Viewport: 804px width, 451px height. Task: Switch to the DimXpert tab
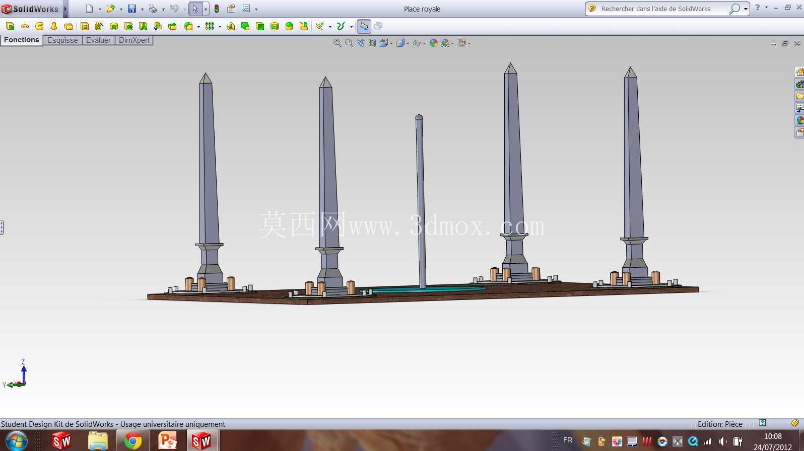point(134,40)
